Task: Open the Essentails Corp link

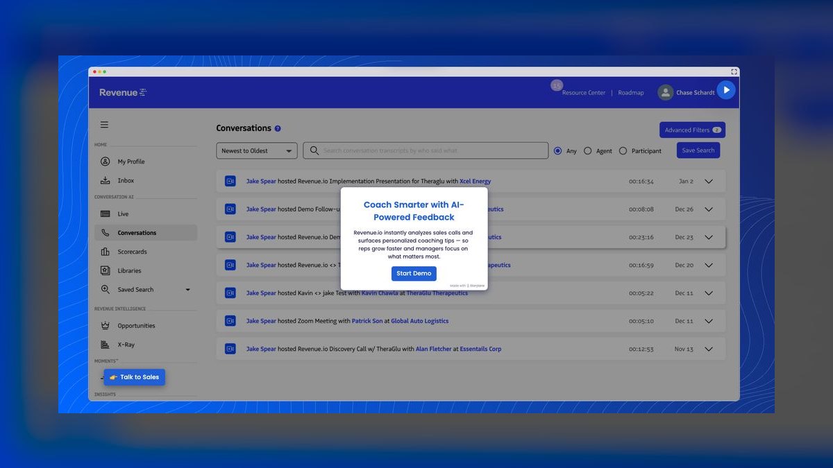Action: tap(480, 349)
